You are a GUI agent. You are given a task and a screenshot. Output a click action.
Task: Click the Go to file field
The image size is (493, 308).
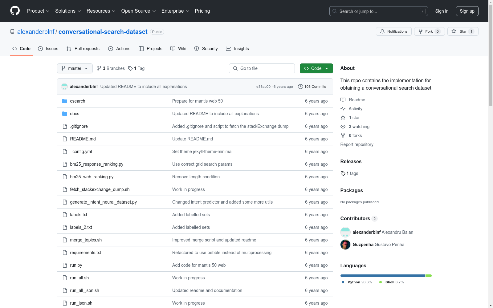(x=262, y=68)
